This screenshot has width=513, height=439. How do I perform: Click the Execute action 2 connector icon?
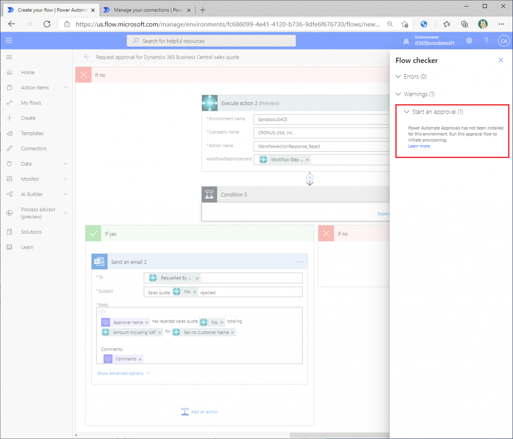(x=210, y=103)
